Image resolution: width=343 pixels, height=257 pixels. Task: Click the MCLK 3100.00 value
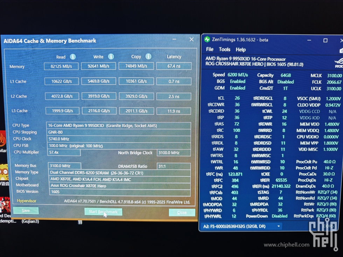point(334,76)
